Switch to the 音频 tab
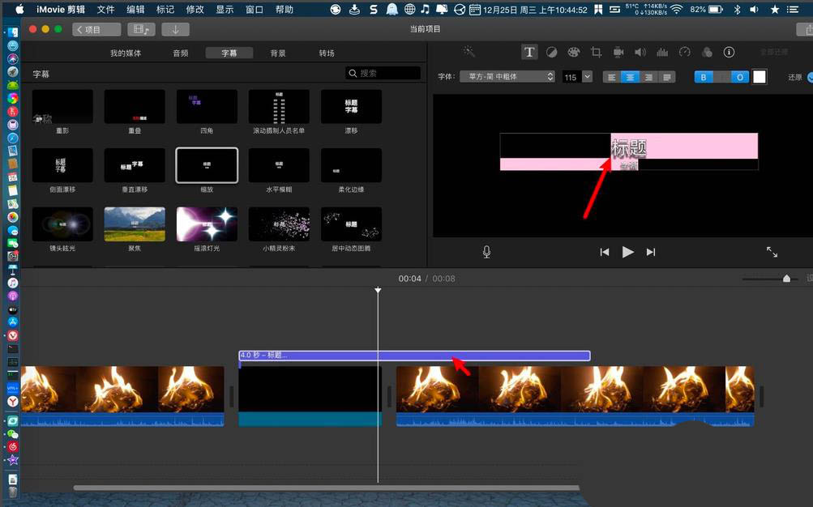Viewport: 813px width, 507px height. point(181,53)
